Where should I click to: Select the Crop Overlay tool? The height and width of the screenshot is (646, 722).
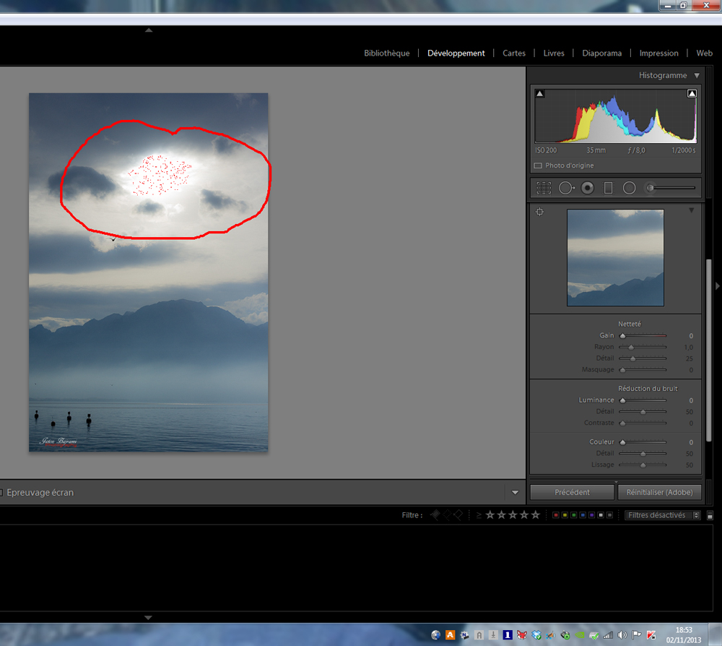(x=544, y=188)
